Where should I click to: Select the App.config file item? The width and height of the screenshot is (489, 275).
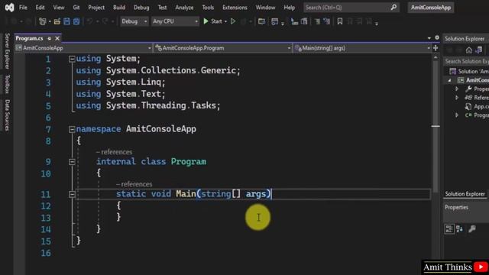[x=477, y=107]
